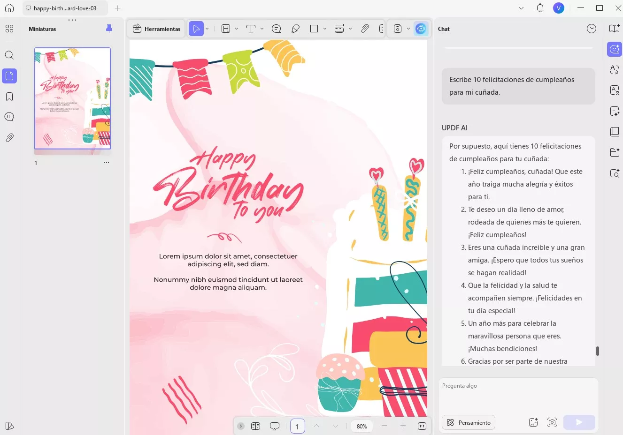Screen dimensions: 623x435
Task: Pin the Miniaturas panel
Action: tap(109, 29)
